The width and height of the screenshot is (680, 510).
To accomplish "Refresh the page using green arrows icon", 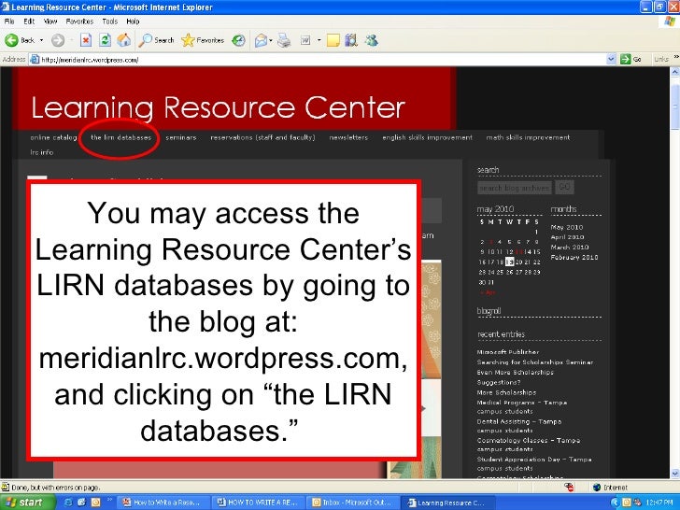I will pyautogui.click(x=105, y=40).
